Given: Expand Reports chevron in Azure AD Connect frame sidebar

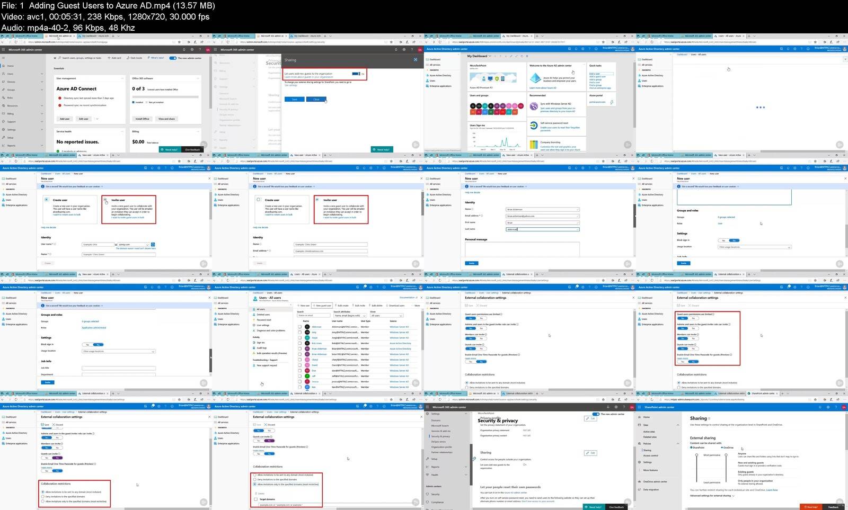Looking at the screenshot, I should coord(42,145).
